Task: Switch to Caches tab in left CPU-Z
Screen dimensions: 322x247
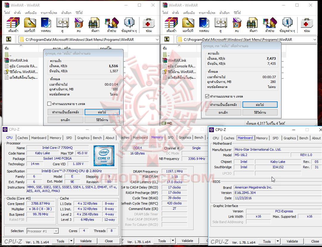Action: point(23,138)
